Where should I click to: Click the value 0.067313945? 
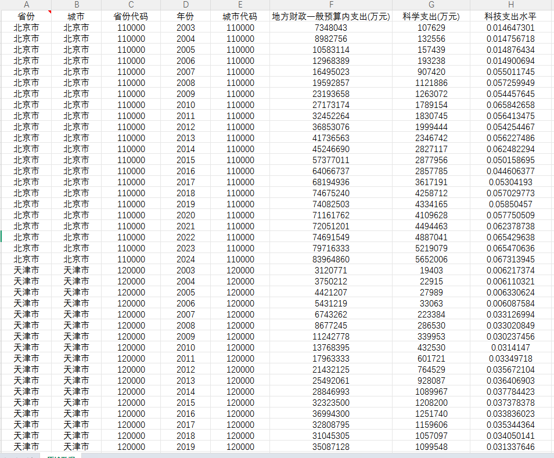point(511,259)
